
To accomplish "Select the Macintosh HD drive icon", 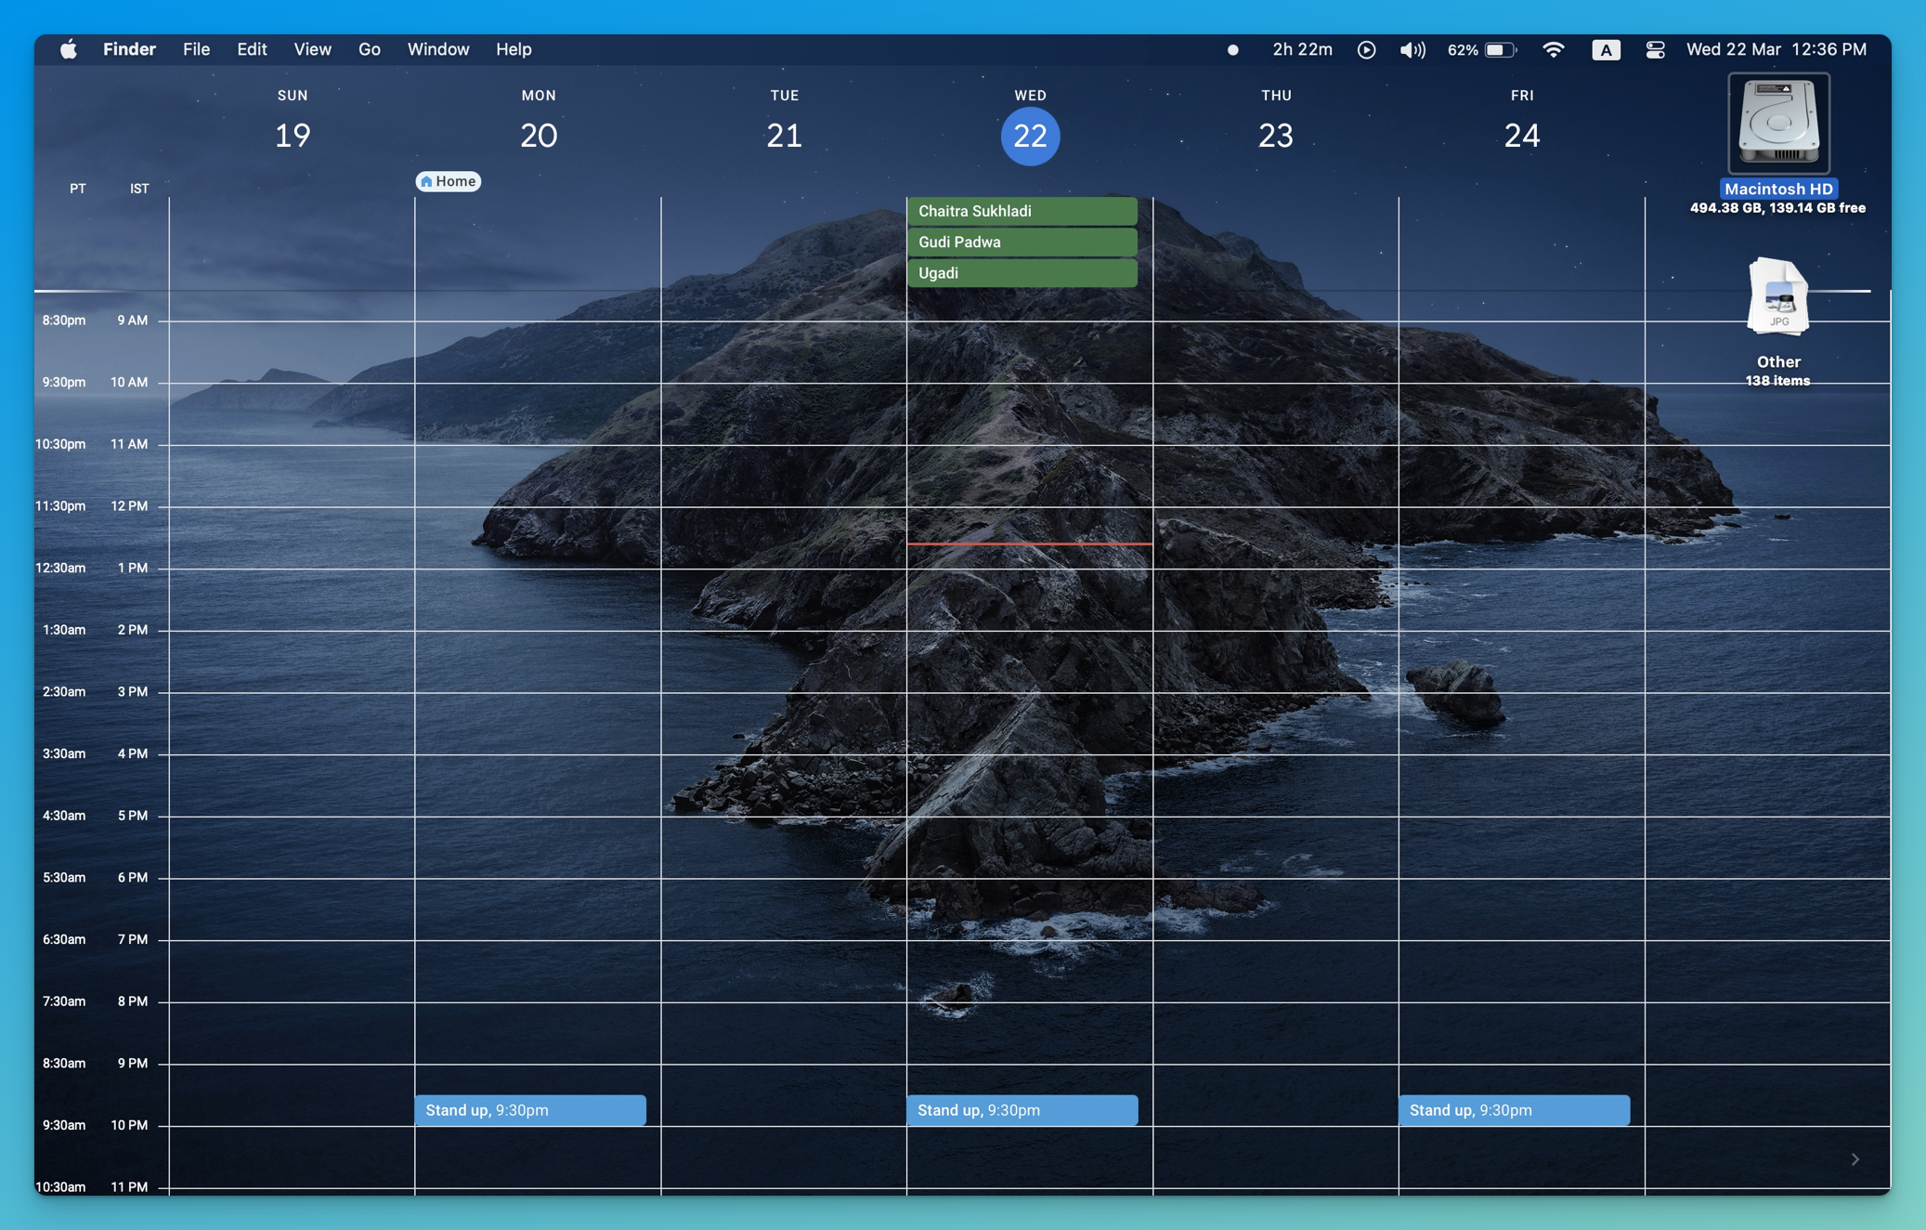I will tap(1778, 124).
